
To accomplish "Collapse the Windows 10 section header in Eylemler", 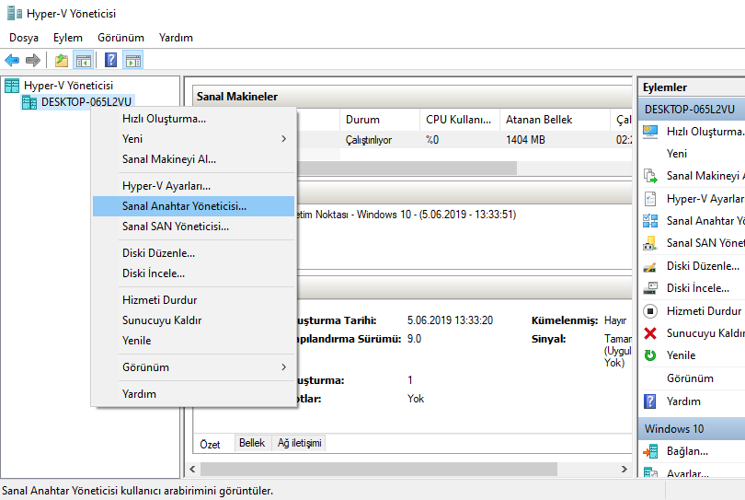I will pyautogui.click(x=692, y=429).
